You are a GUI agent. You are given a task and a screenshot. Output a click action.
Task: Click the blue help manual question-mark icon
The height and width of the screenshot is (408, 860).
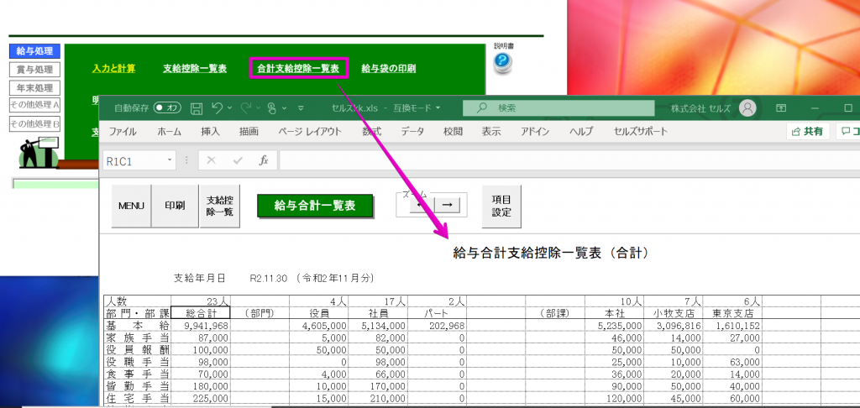[502, 62]
